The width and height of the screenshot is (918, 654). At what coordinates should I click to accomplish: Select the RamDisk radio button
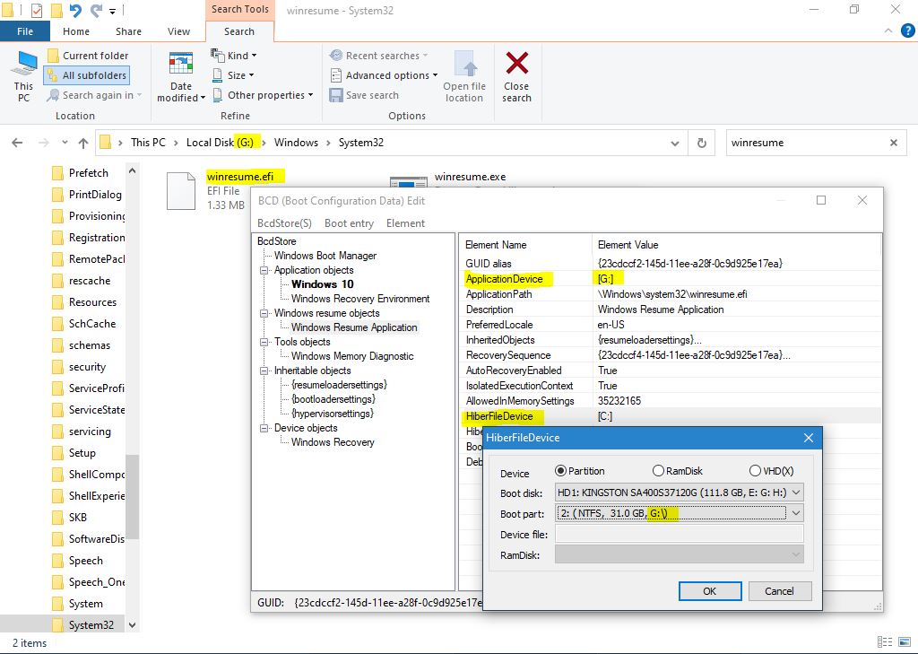coord(658,471)
